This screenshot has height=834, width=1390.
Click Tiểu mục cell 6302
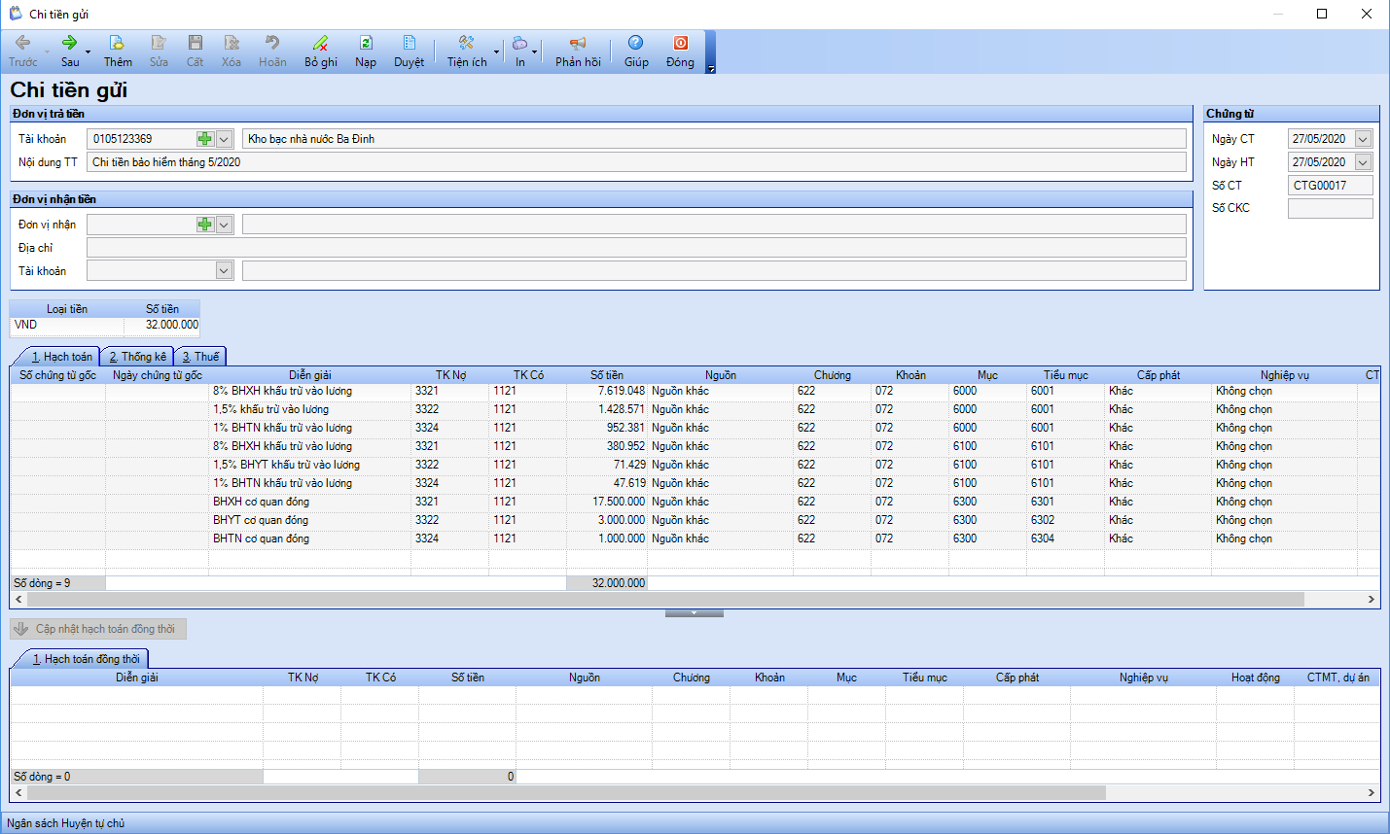(1066, 520)
